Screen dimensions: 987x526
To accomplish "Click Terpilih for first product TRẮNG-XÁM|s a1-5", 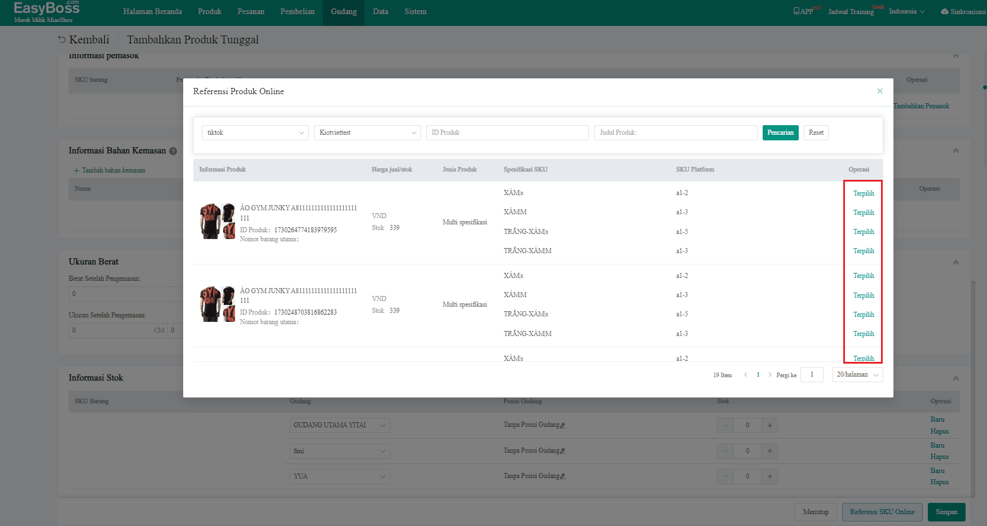I will (864, 232).
